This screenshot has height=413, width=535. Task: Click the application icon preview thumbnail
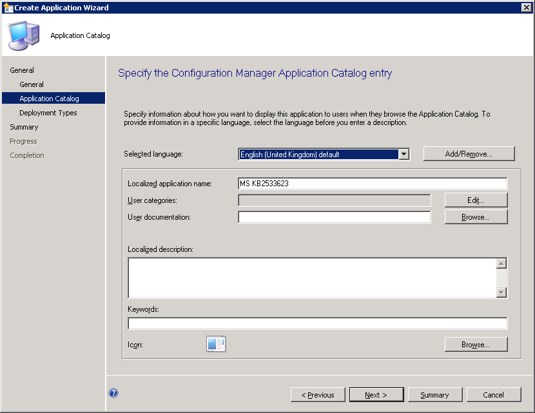(x=216, y=345)
